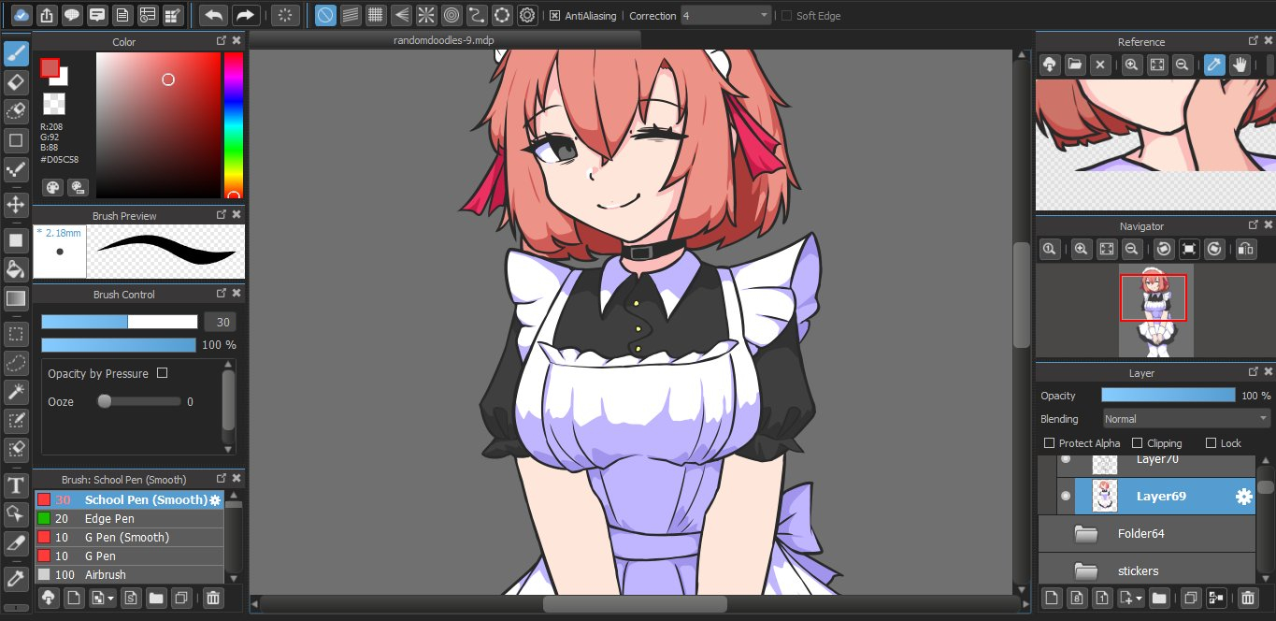Toggle the AntiAliasing checkbox

click(x=554, y=16)
